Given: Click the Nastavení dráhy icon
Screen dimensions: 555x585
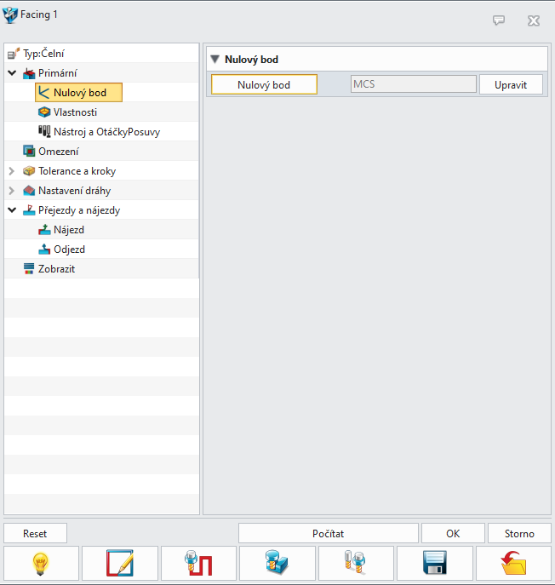Looking at the screenshot, I should [29, 191].
